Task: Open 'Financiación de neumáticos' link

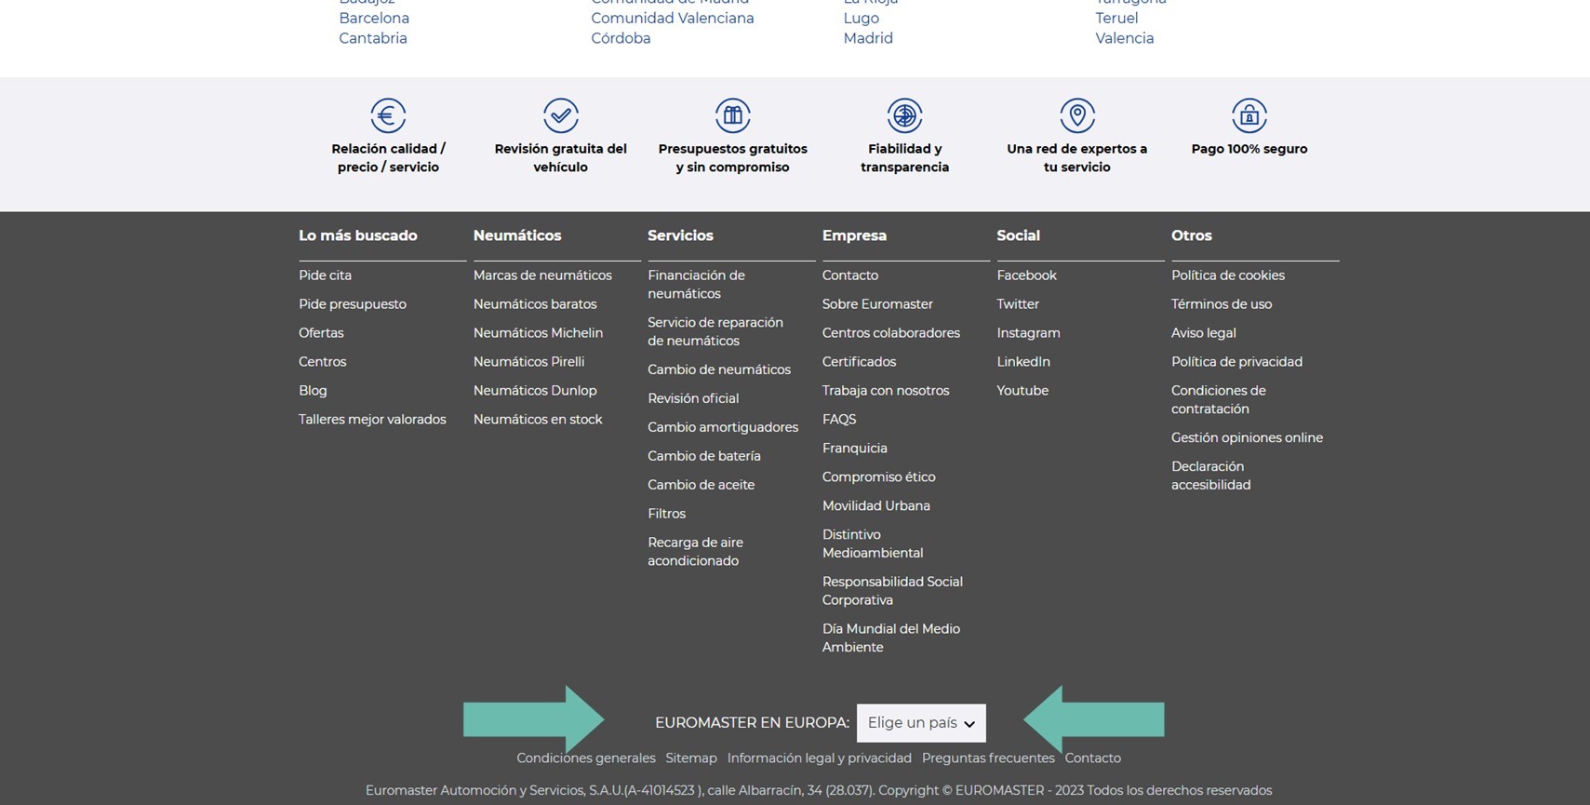Action: tap(696, 285)
